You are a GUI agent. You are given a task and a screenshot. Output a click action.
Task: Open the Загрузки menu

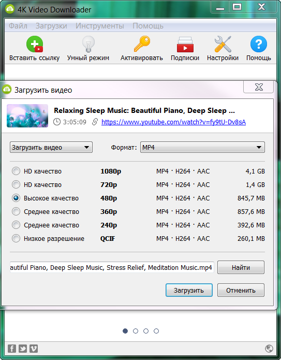click(x=51, y=26)
